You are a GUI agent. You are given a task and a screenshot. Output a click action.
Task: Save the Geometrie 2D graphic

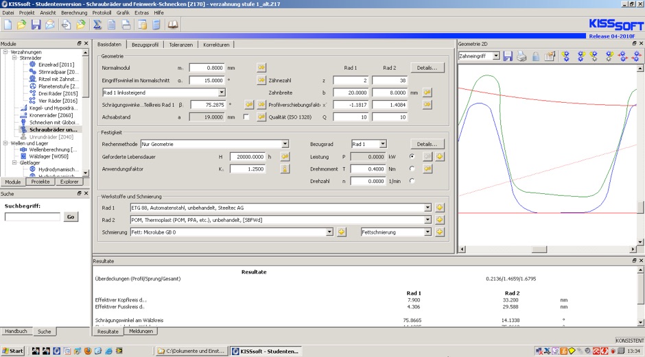(x=508, y=56)
